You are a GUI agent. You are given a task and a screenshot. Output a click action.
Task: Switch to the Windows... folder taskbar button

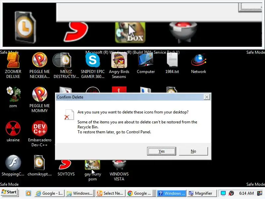pyautogui.click(x=79, y=193)
